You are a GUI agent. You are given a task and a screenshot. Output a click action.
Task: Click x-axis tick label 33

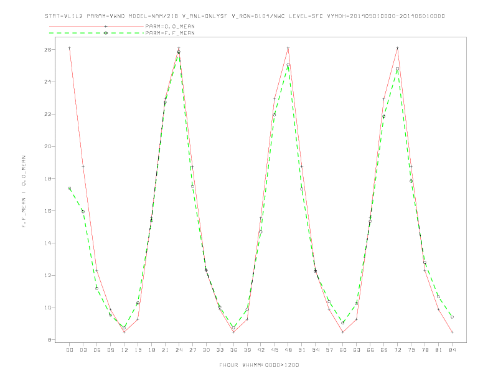tap(220, 350)
